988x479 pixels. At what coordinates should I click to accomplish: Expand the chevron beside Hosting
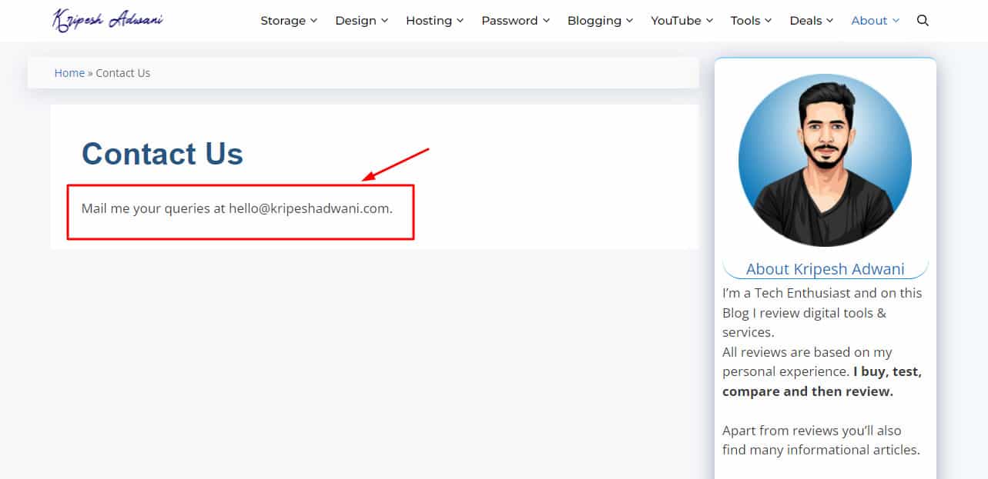pyautogui.click(x=460, y=21)
